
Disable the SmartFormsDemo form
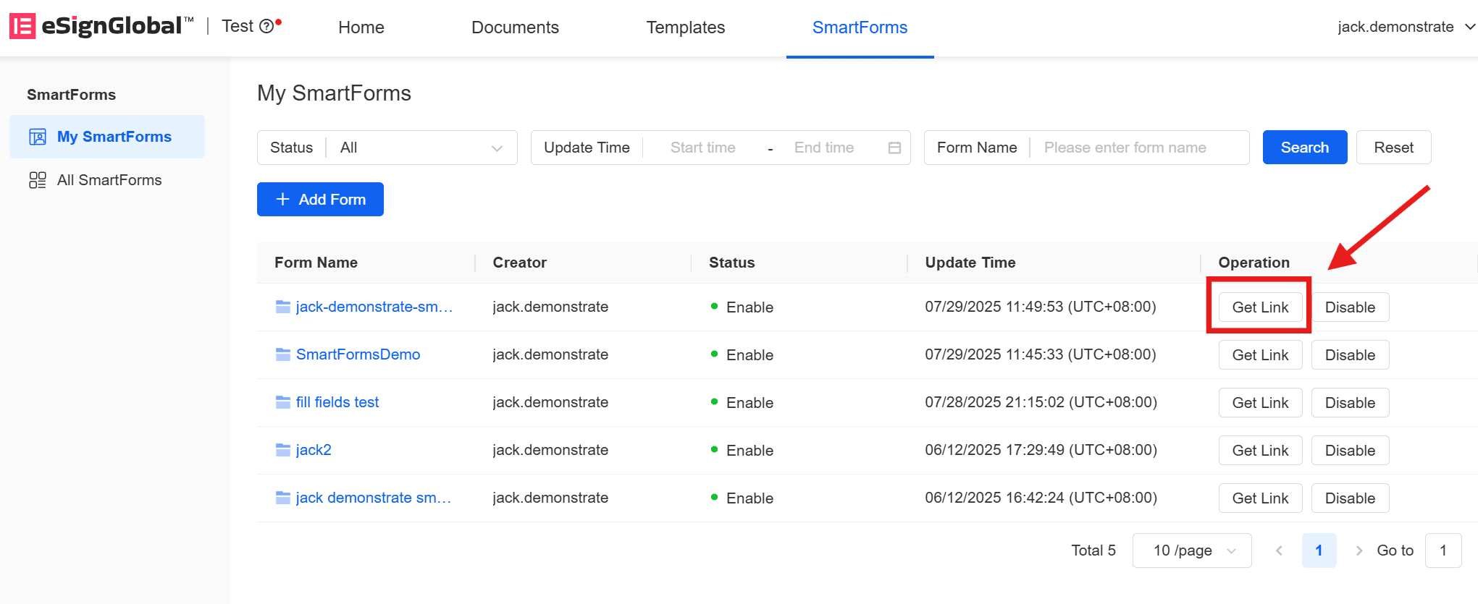click(x=1350, y=355)
